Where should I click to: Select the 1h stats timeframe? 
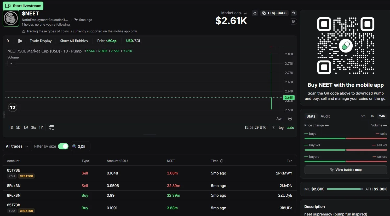click(372, 116)
